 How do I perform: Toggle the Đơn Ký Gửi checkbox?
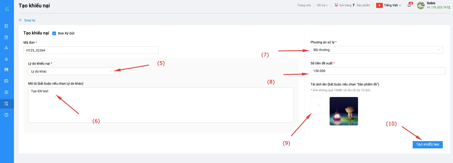tap(54, 33)
